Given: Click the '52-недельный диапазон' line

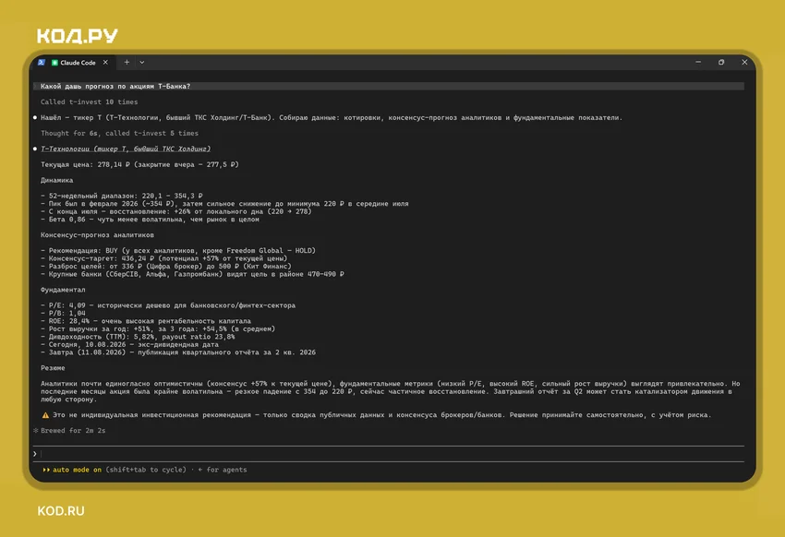Looking at the screenshot, I should 122,196.
